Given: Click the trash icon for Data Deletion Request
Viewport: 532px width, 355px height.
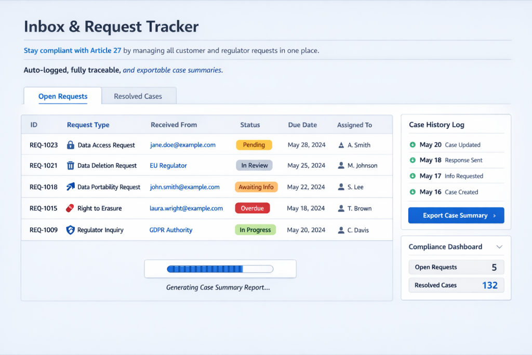Looking at the screenshot, I should tap(71, 166).
